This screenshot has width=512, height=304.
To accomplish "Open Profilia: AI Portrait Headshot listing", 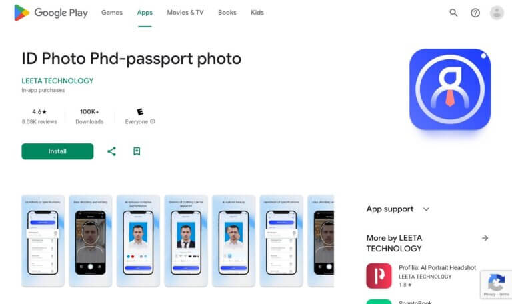I will [437, 267].
